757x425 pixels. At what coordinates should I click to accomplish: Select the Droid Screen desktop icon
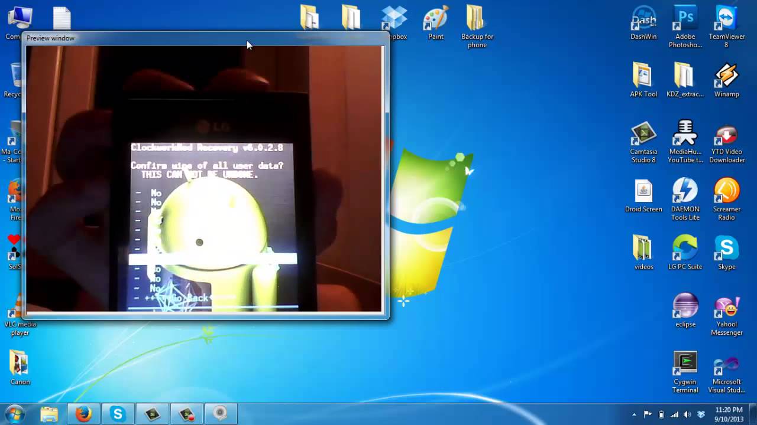coord(643,197)
